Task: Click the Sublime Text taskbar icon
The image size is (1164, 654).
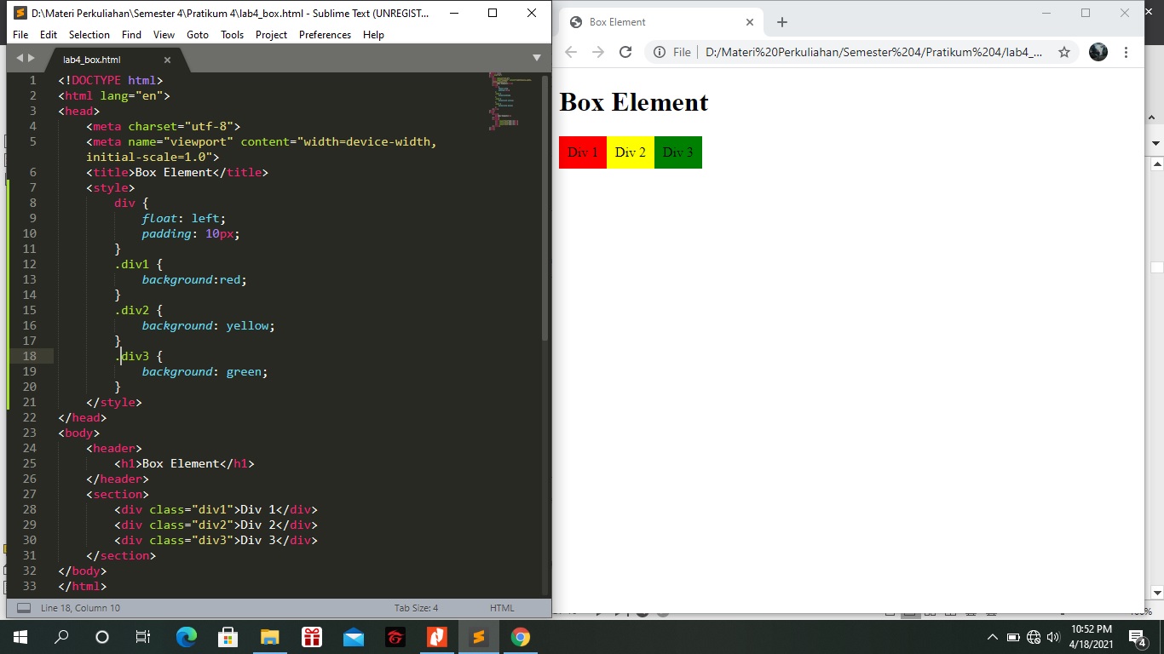Action: pyautogui.click(x=479, y=636)
